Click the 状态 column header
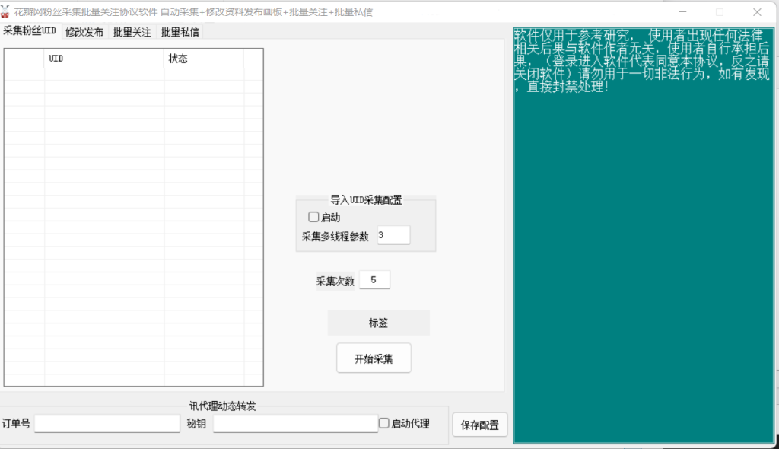The width and height of the screenshot is (779, 449). click(203, 59)
